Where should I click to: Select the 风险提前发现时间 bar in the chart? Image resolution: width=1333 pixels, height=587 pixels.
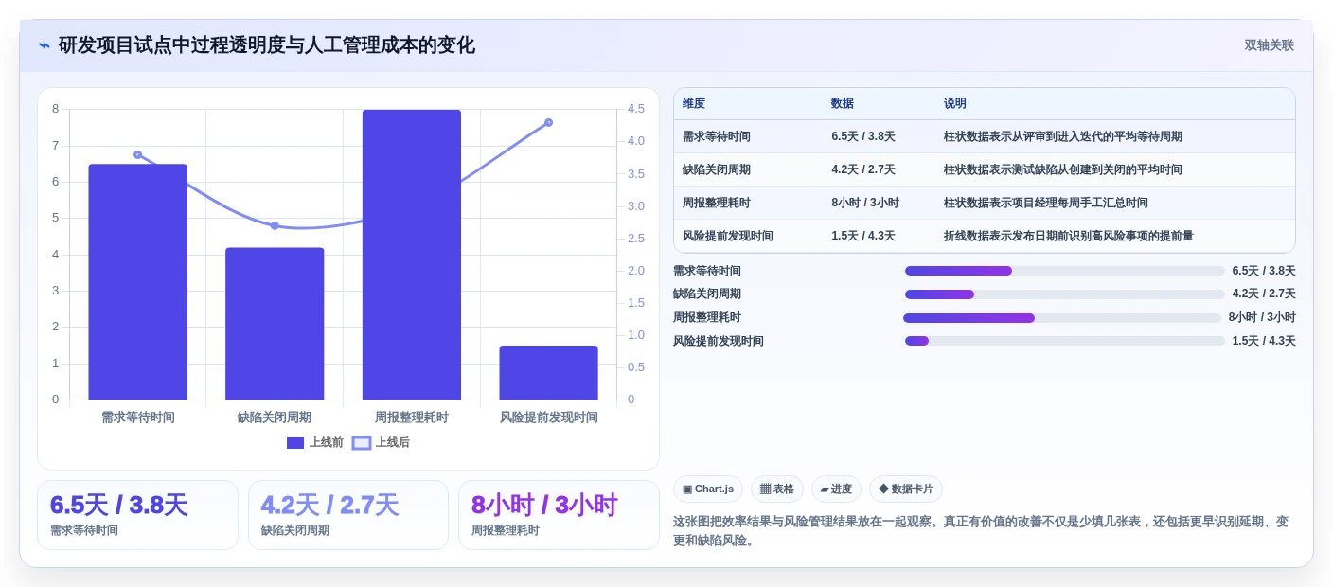point(549,373)
